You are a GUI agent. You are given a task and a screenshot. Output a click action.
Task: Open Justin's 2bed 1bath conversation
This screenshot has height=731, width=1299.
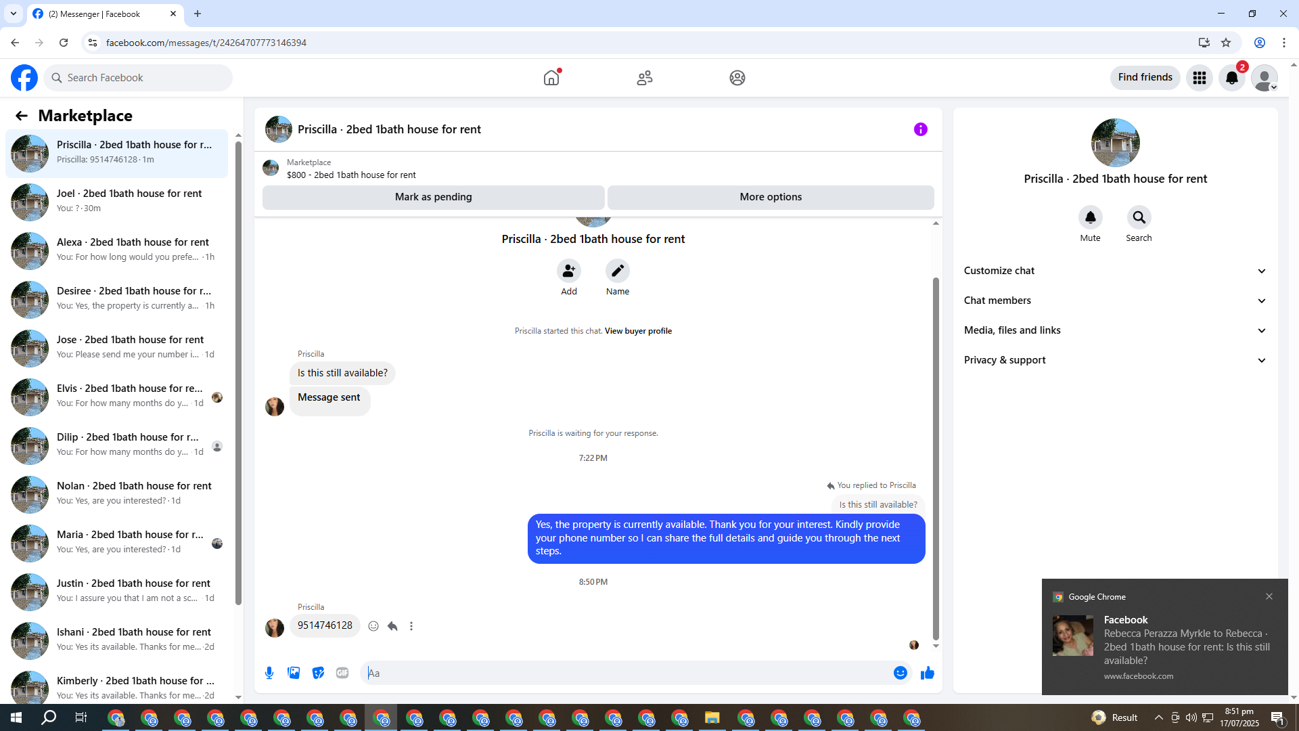(116, 592)
